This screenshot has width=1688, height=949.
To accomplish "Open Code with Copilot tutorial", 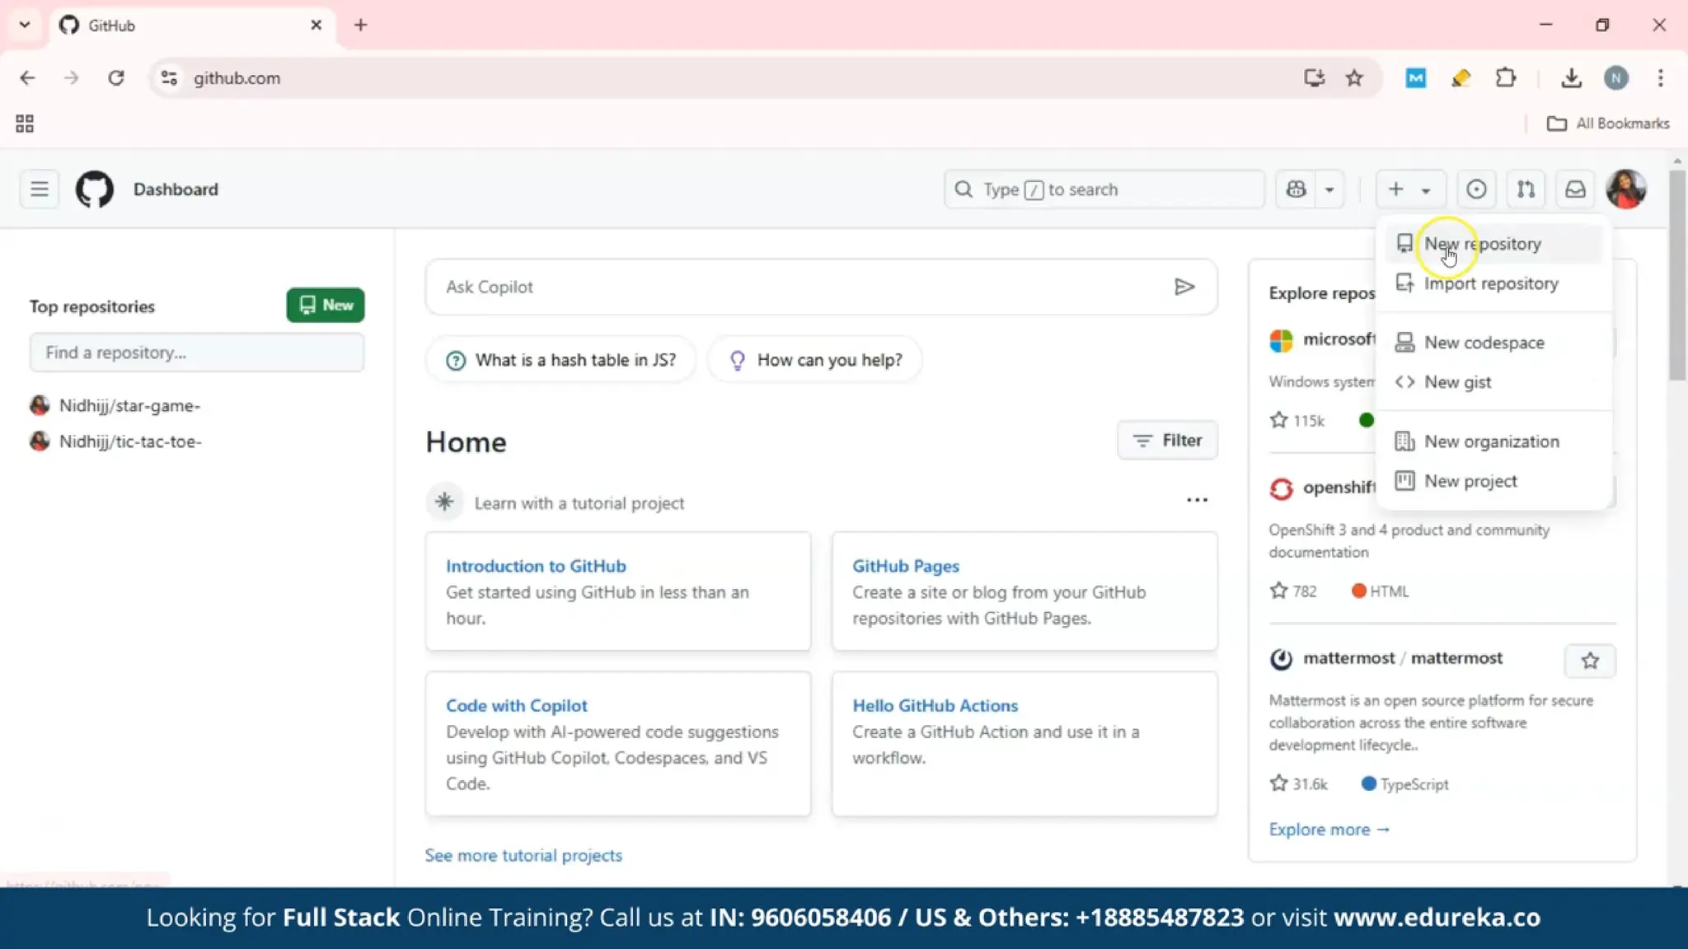I will 517,705.
